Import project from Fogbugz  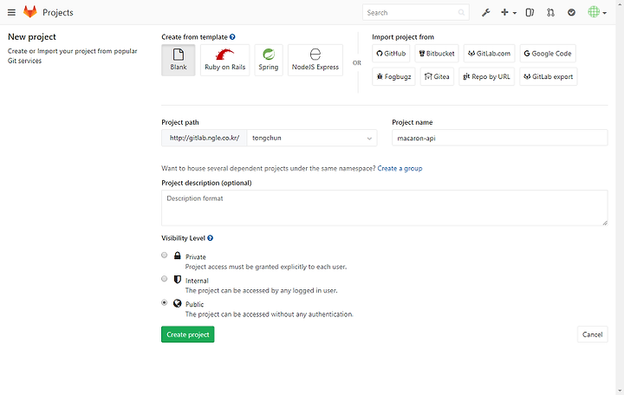(393, 76)
